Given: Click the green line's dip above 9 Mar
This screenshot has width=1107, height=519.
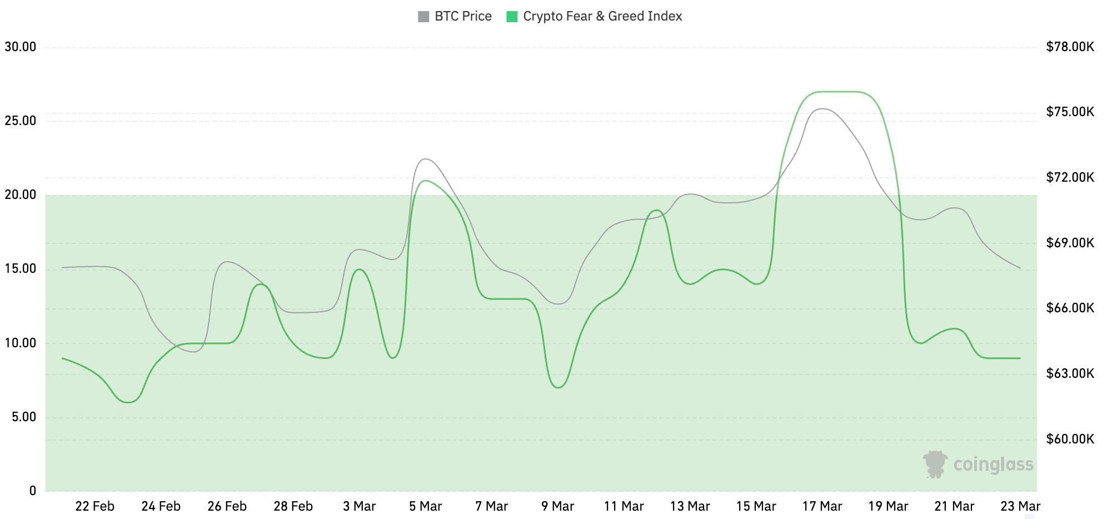Looking at the screenshot, I should (x=559, y=387).
